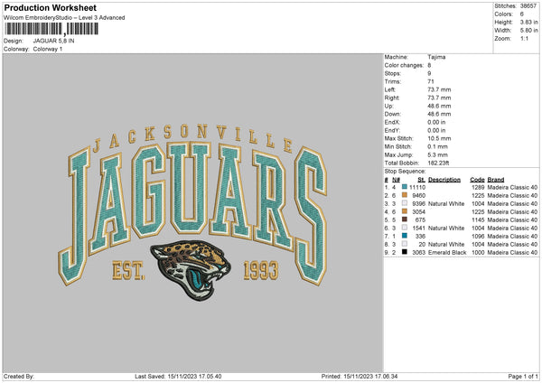Click the 'Stop Sequence:' heading
Viewport: 542px width, 383px height.
tap(405, 171)
